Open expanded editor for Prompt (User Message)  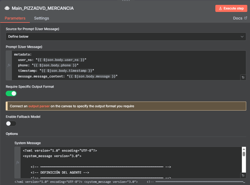(x=243, y=78)
